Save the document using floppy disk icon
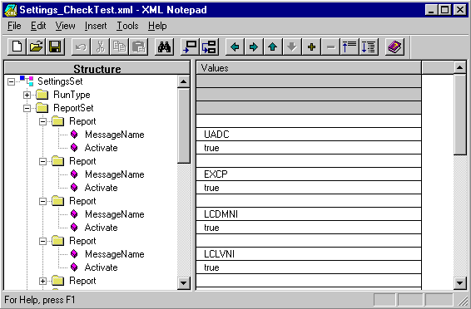The height and width of the screenshot is (309, 471). pos(55,47)
